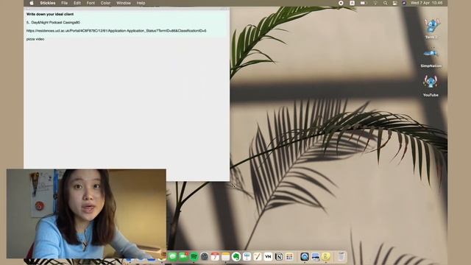Open the Edit menu
This screenshot has height=265, width=471.
pos(77,3)
